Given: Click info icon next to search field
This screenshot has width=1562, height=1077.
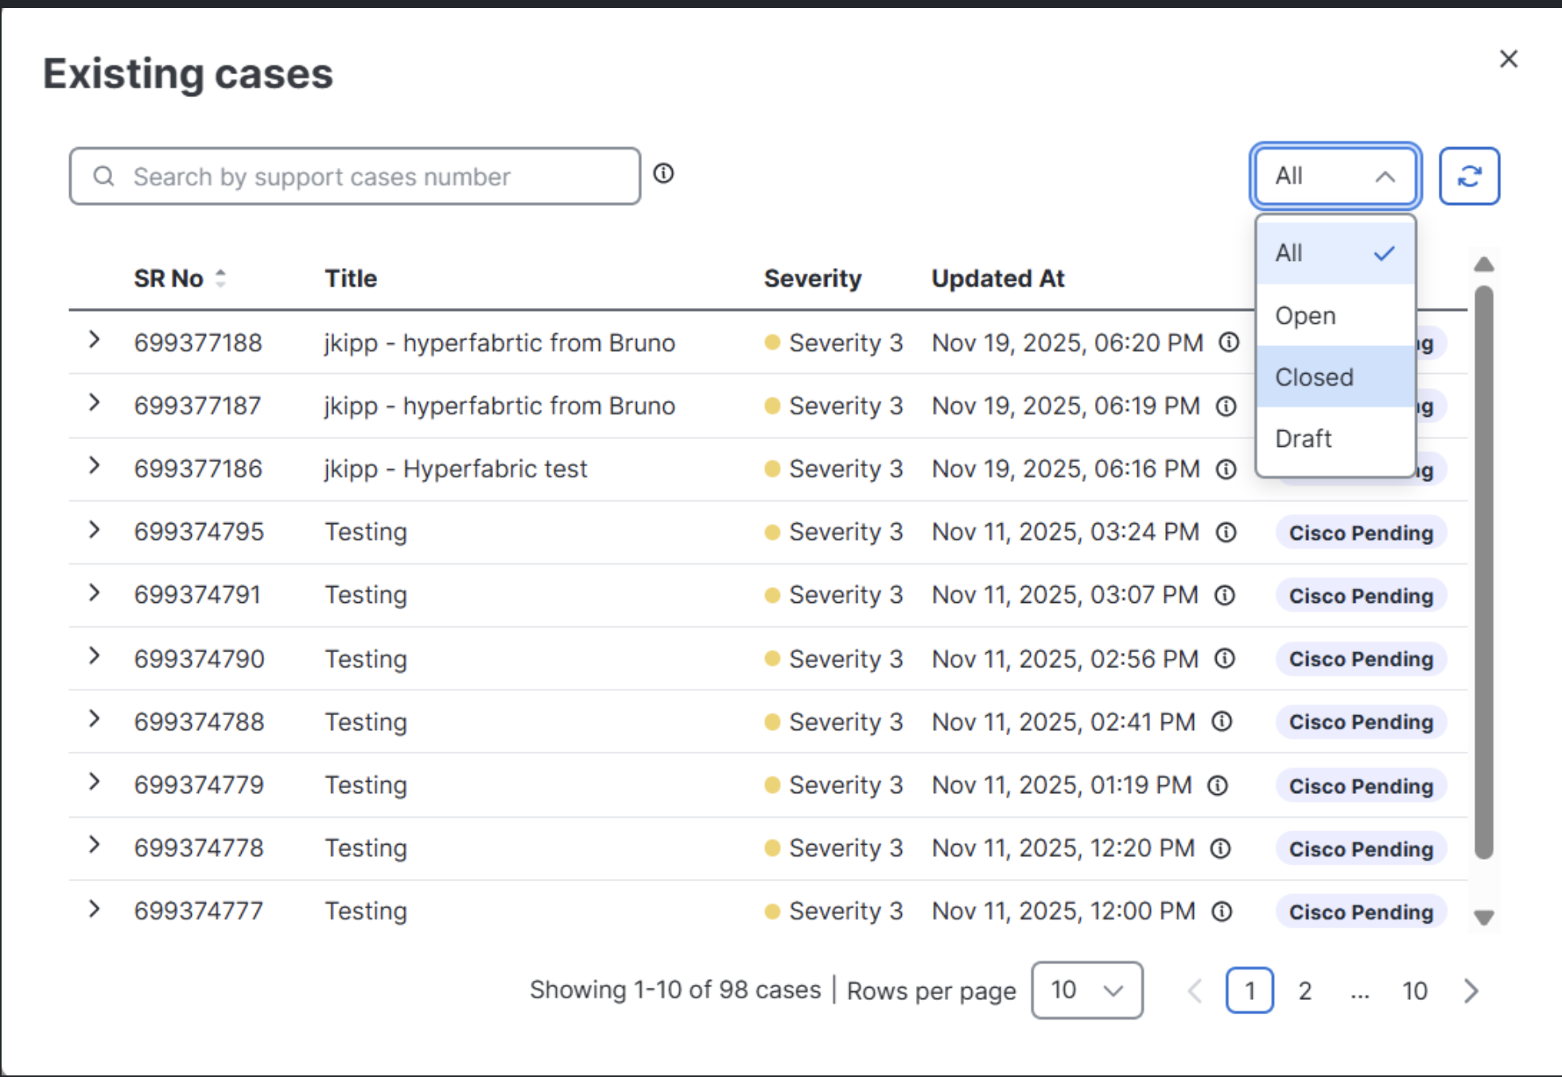Looking at the screenshot, I should coord(663,173).
